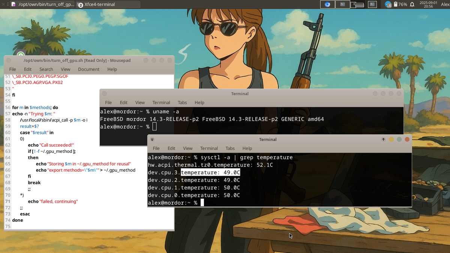Viewport: 450px width, 253px height.
Task: Open the Help menu in the uname terminal
Action: [x=199, y=103]
